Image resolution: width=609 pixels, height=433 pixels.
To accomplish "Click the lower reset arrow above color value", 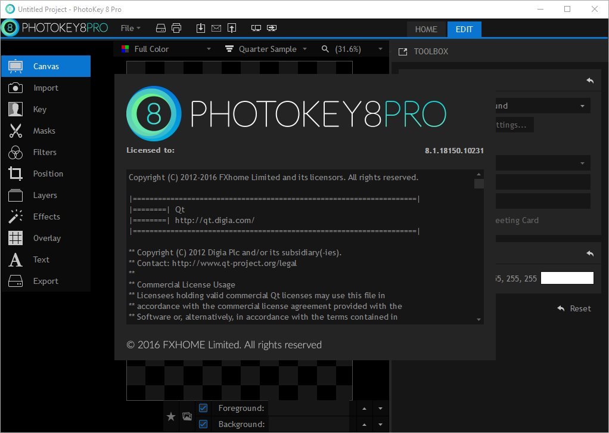I will (590, 253).
